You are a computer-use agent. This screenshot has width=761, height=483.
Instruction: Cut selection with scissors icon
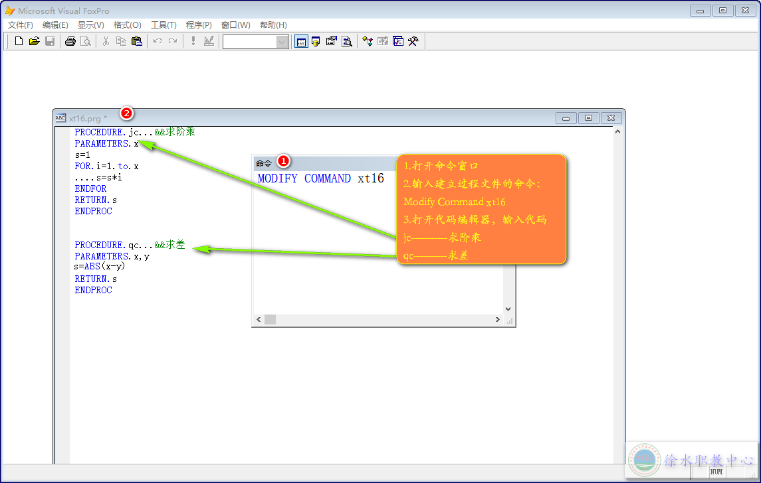coord(106,41)
